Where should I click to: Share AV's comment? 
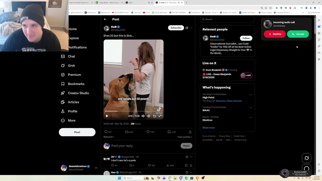coord(191,165)
